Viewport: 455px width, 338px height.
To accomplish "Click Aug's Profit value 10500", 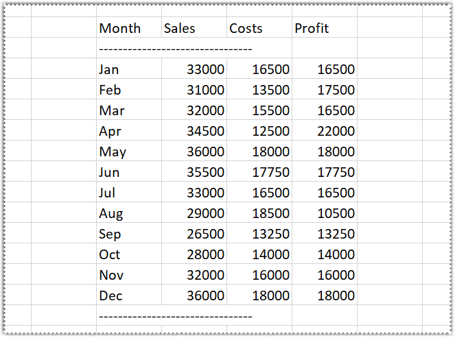I will click(336, 213).
